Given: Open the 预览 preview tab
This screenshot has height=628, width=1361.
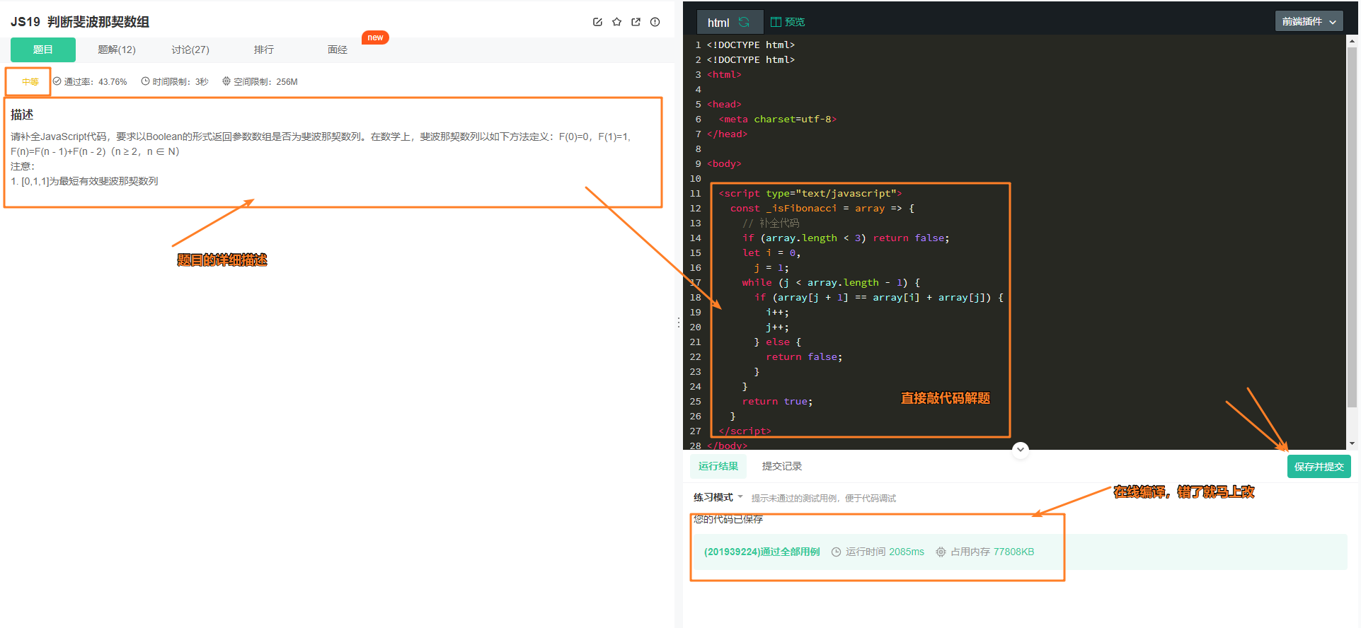Looking at the screenshot, I should [788, 22].
